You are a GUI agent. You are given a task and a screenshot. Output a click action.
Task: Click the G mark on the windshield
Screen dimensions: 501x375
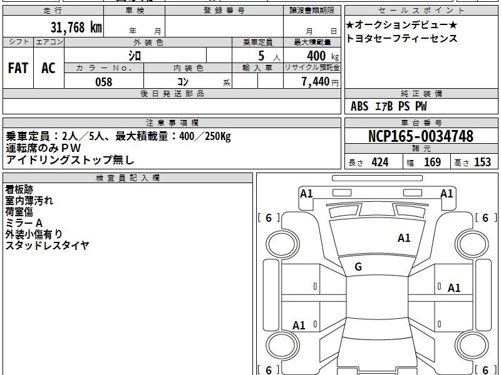(358, 267)
